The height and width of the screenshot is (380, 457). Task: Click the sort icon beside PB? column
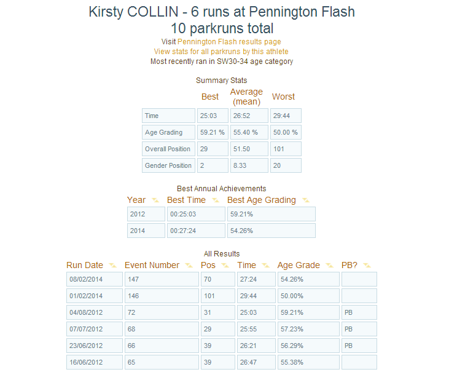pyautogui.click(x=367, y=265)
